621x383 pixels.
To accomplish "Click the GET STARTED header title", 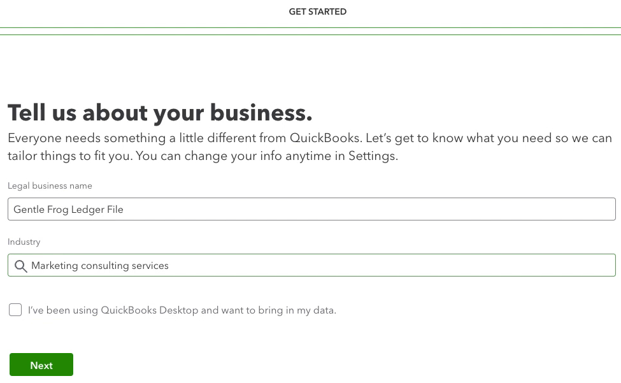I will (318, 11).
